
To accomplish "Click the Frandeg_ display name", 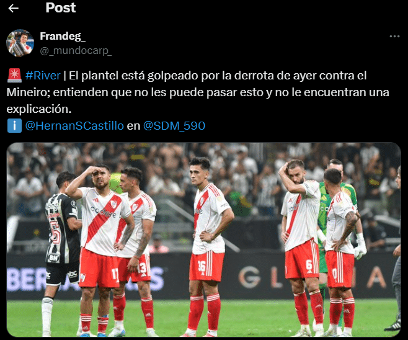I will coord(63,36).
